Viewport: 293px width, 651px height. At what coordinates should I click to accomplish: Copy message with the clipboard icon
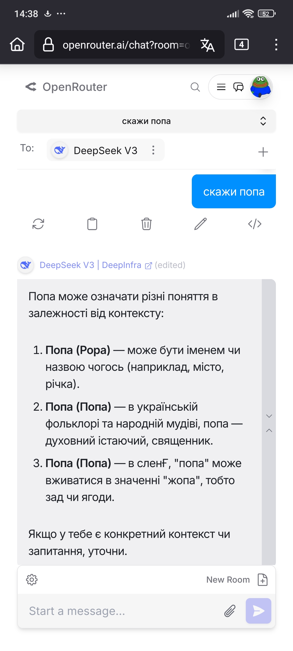coord(92,224)
